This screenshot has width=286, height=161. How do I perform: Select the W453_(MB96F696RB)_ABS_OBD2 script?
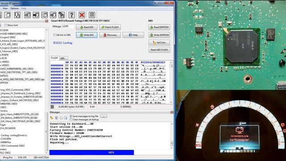click(17, 69)
